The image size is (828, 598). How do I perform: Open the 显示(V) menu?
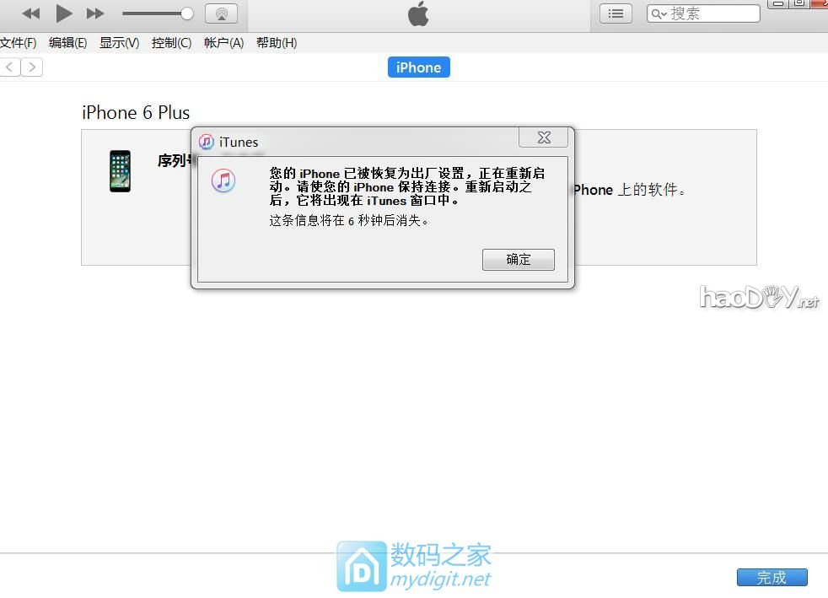pos(119,43)
